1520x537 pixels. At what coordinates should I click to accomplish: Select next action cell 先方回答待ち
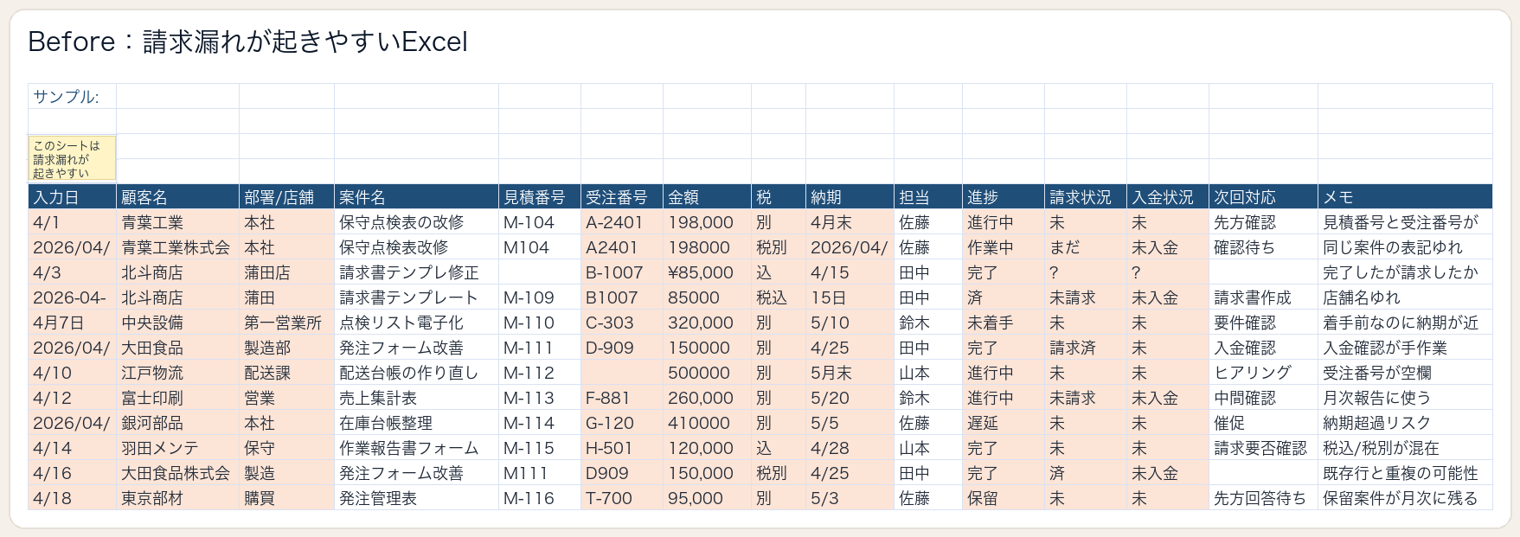pyautogui.click(x=1263, y=498)
